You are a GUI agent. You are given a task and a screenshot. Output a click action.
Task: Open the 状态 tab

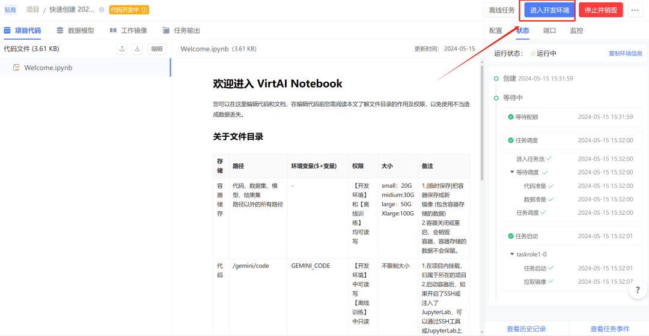(x=523, y=31)
